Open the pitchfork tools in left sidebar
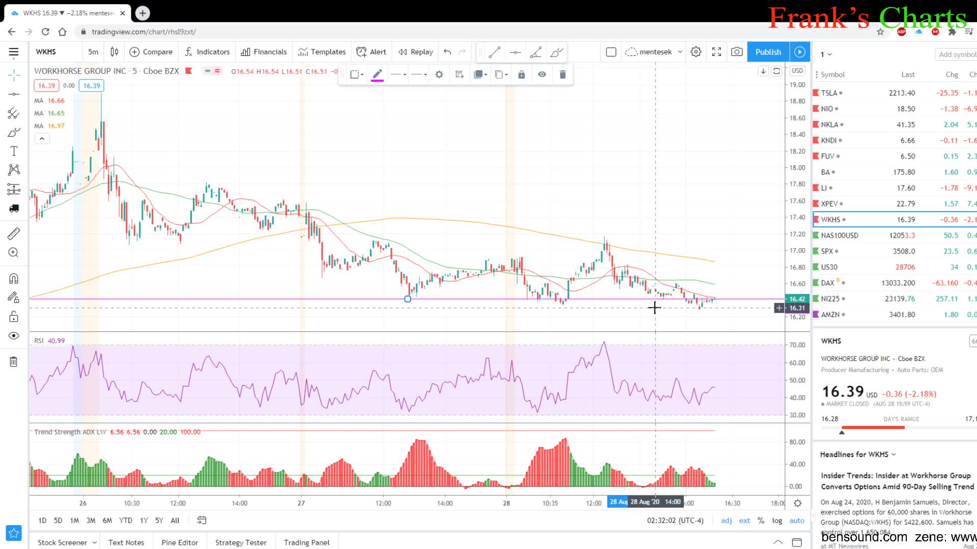This screenshot has height=549, width=977. pyautogui.click(x=14, y=113)
